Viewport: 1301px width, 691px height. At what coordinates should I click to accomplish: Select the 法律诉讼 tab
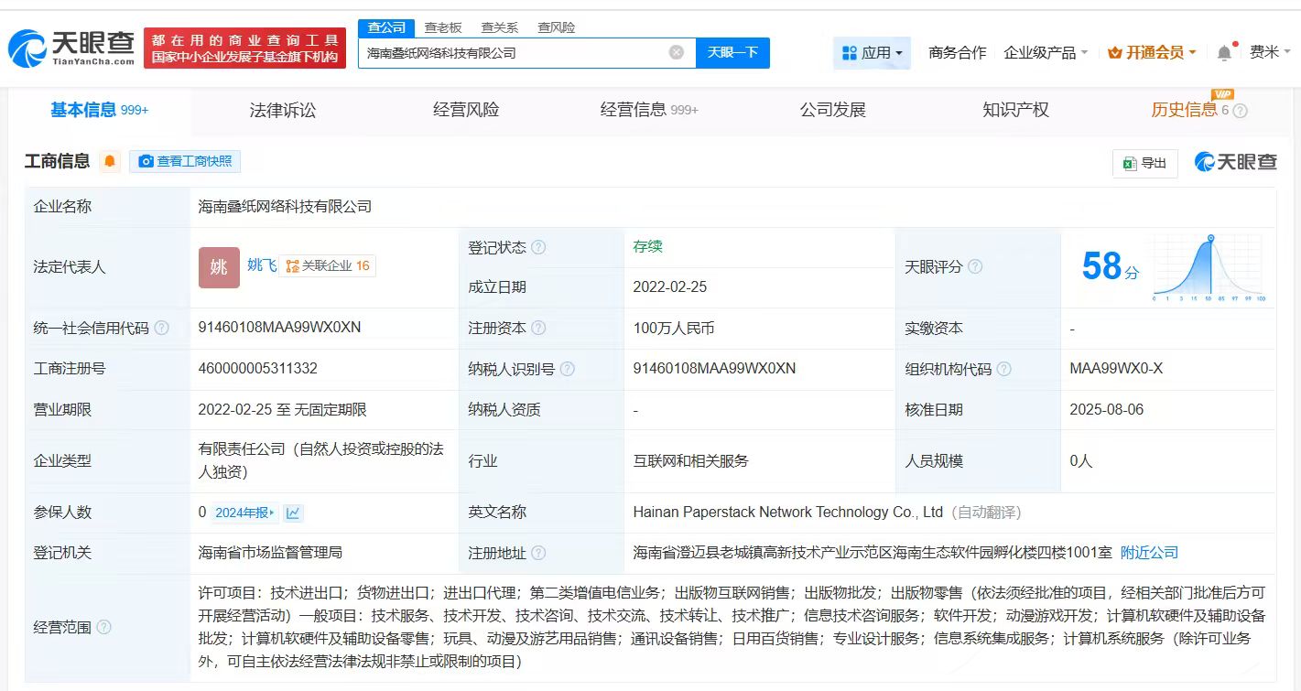(x=283, y=111)
